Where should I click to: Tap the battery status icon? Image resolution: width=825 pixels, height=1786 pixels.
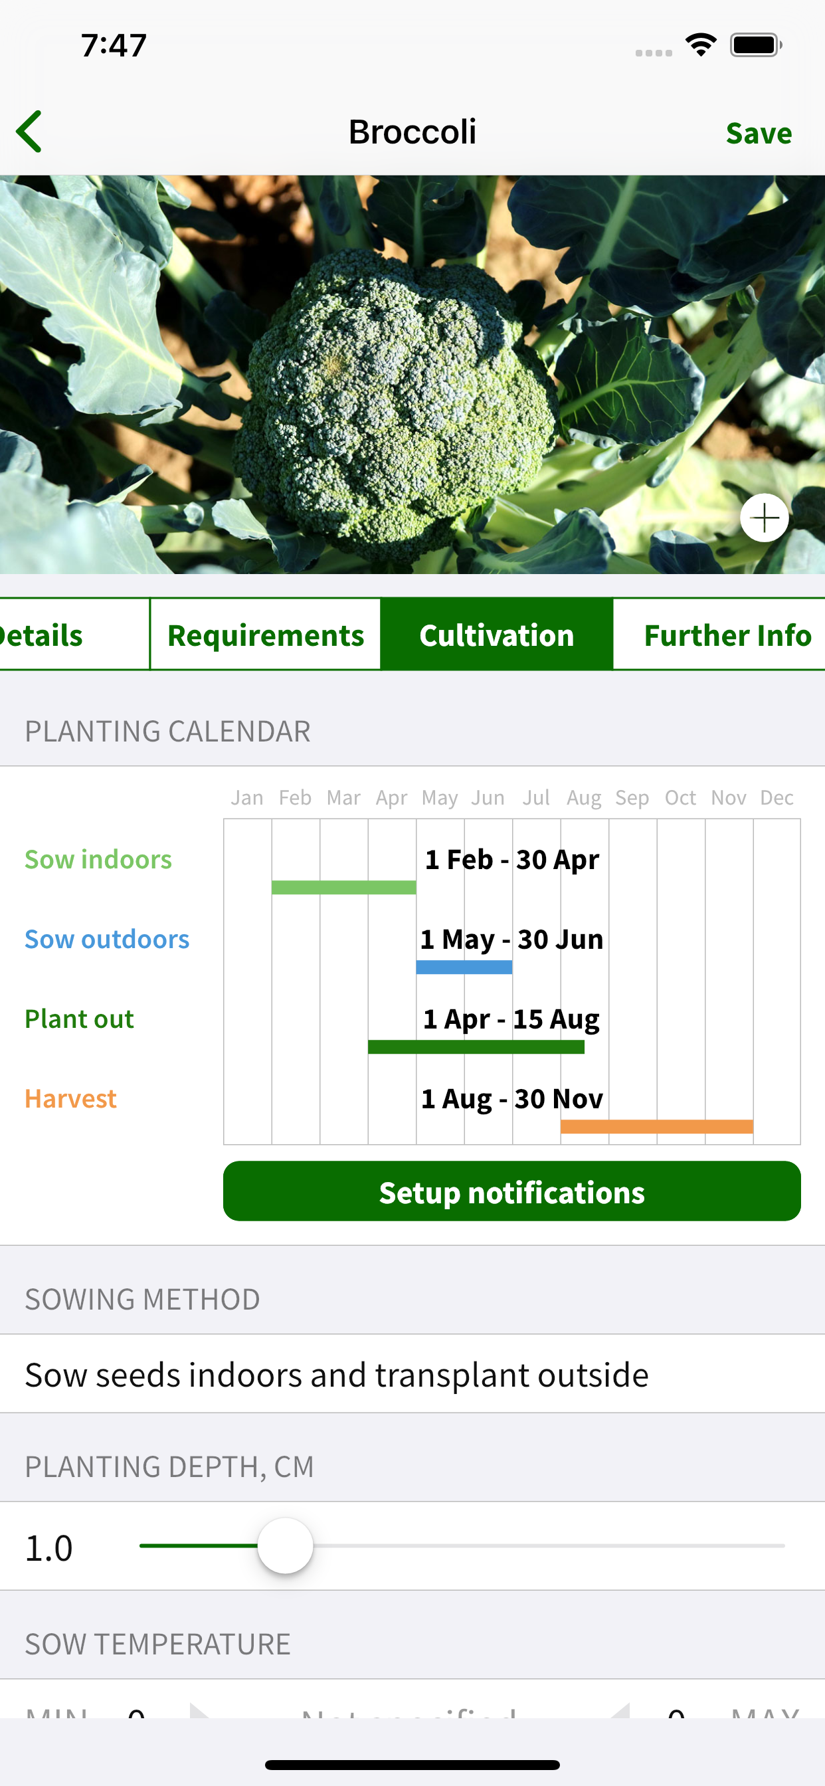(x=756, y=45)
